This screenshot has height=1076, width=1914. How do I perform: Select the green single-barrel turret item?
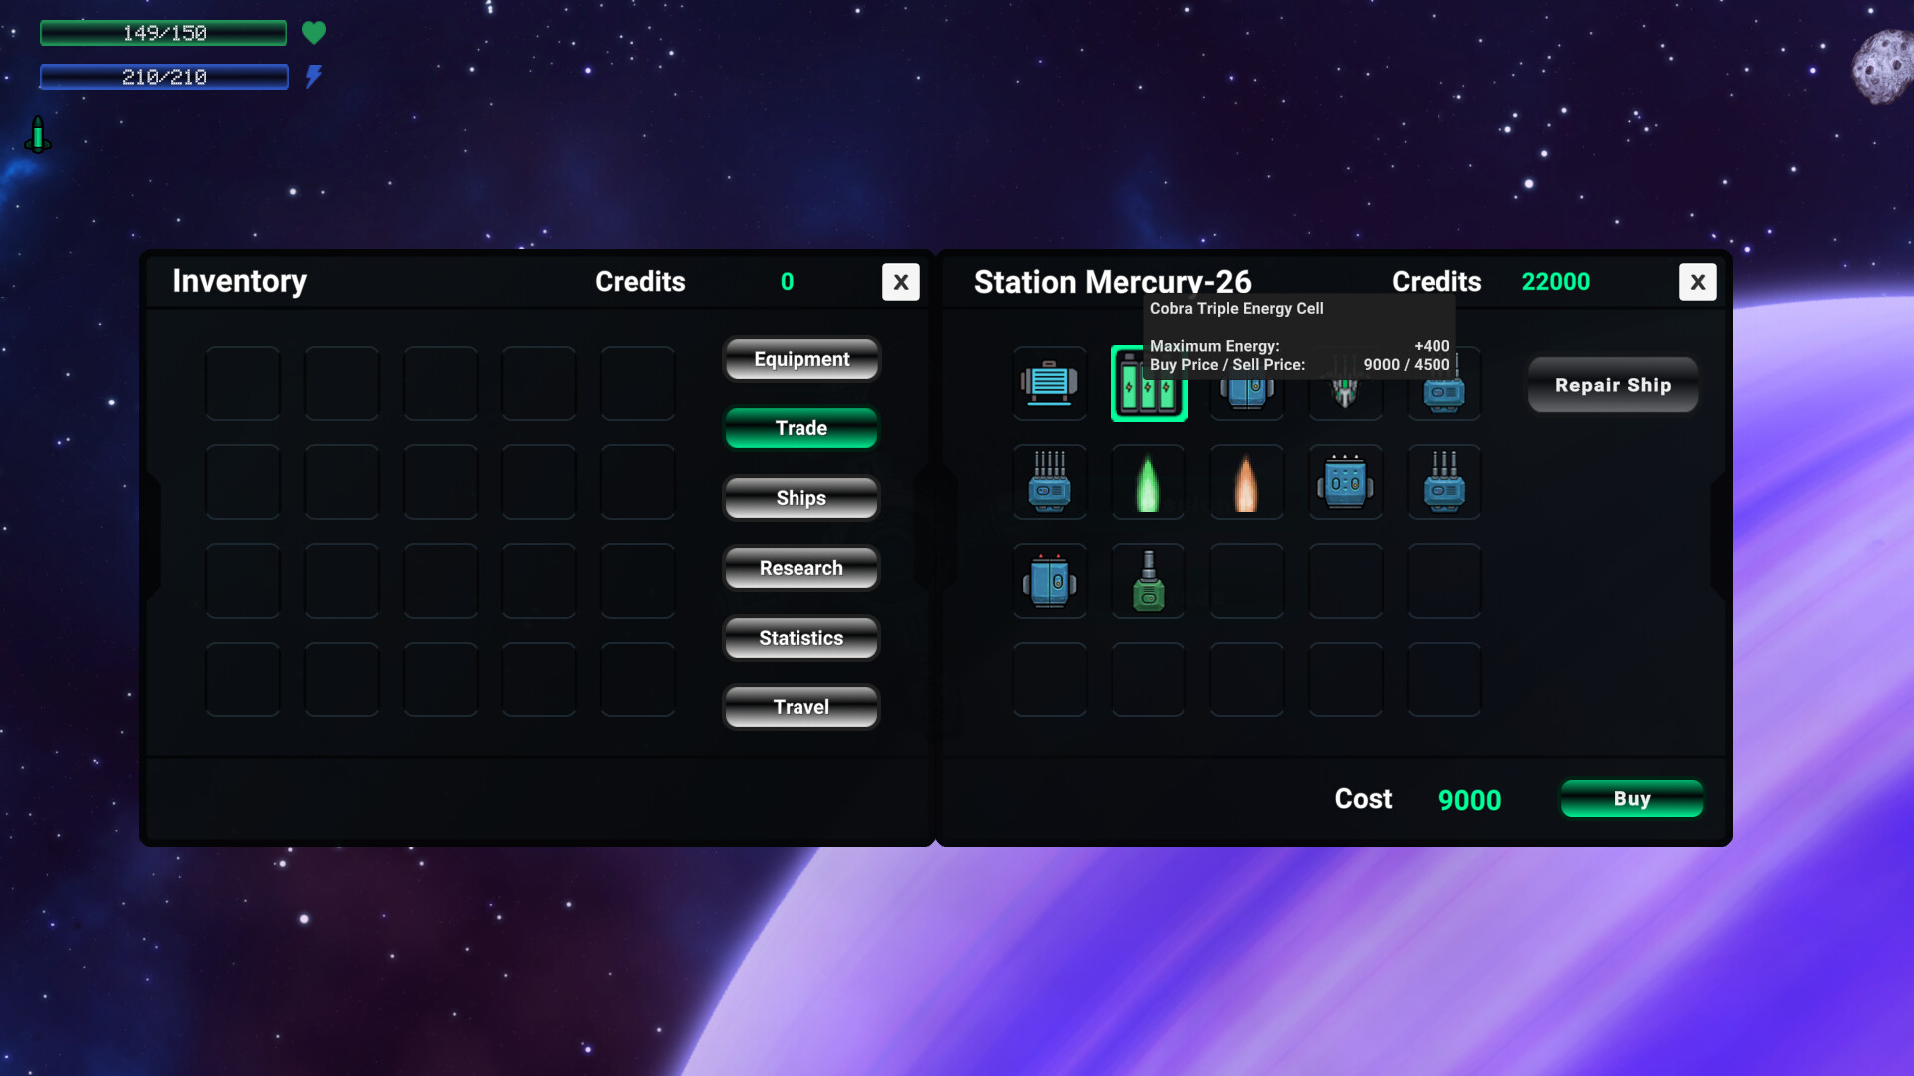coord(1148,581)
